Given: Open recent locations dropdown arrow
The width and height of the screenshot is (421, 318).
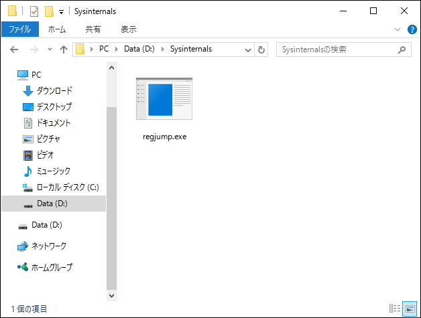Looking at the screenshot, I should (50, 50).
